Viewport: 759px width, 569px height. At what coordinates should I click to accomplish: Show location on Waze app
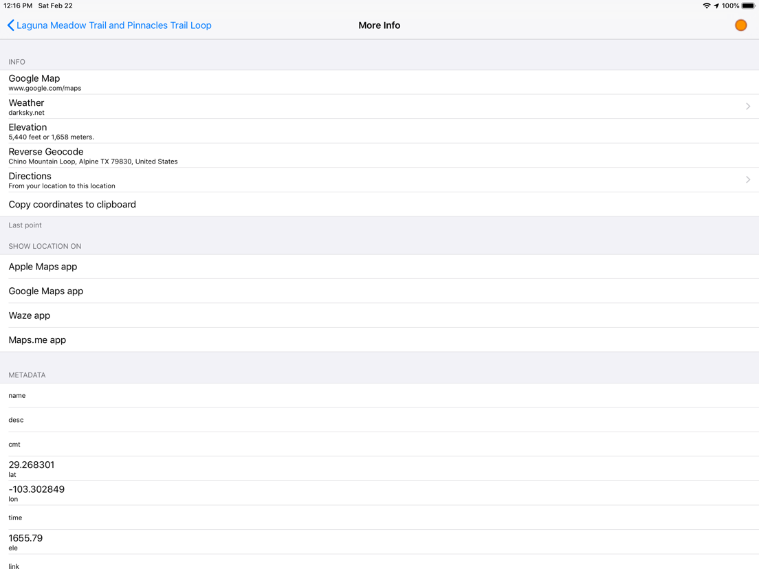click(379, 315)
